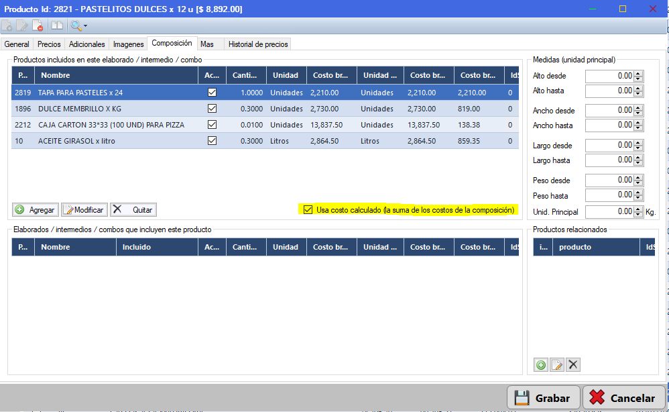Open the search icon's dropdown arrow
The height and width of the screenshot is (412, 669).
85,26
